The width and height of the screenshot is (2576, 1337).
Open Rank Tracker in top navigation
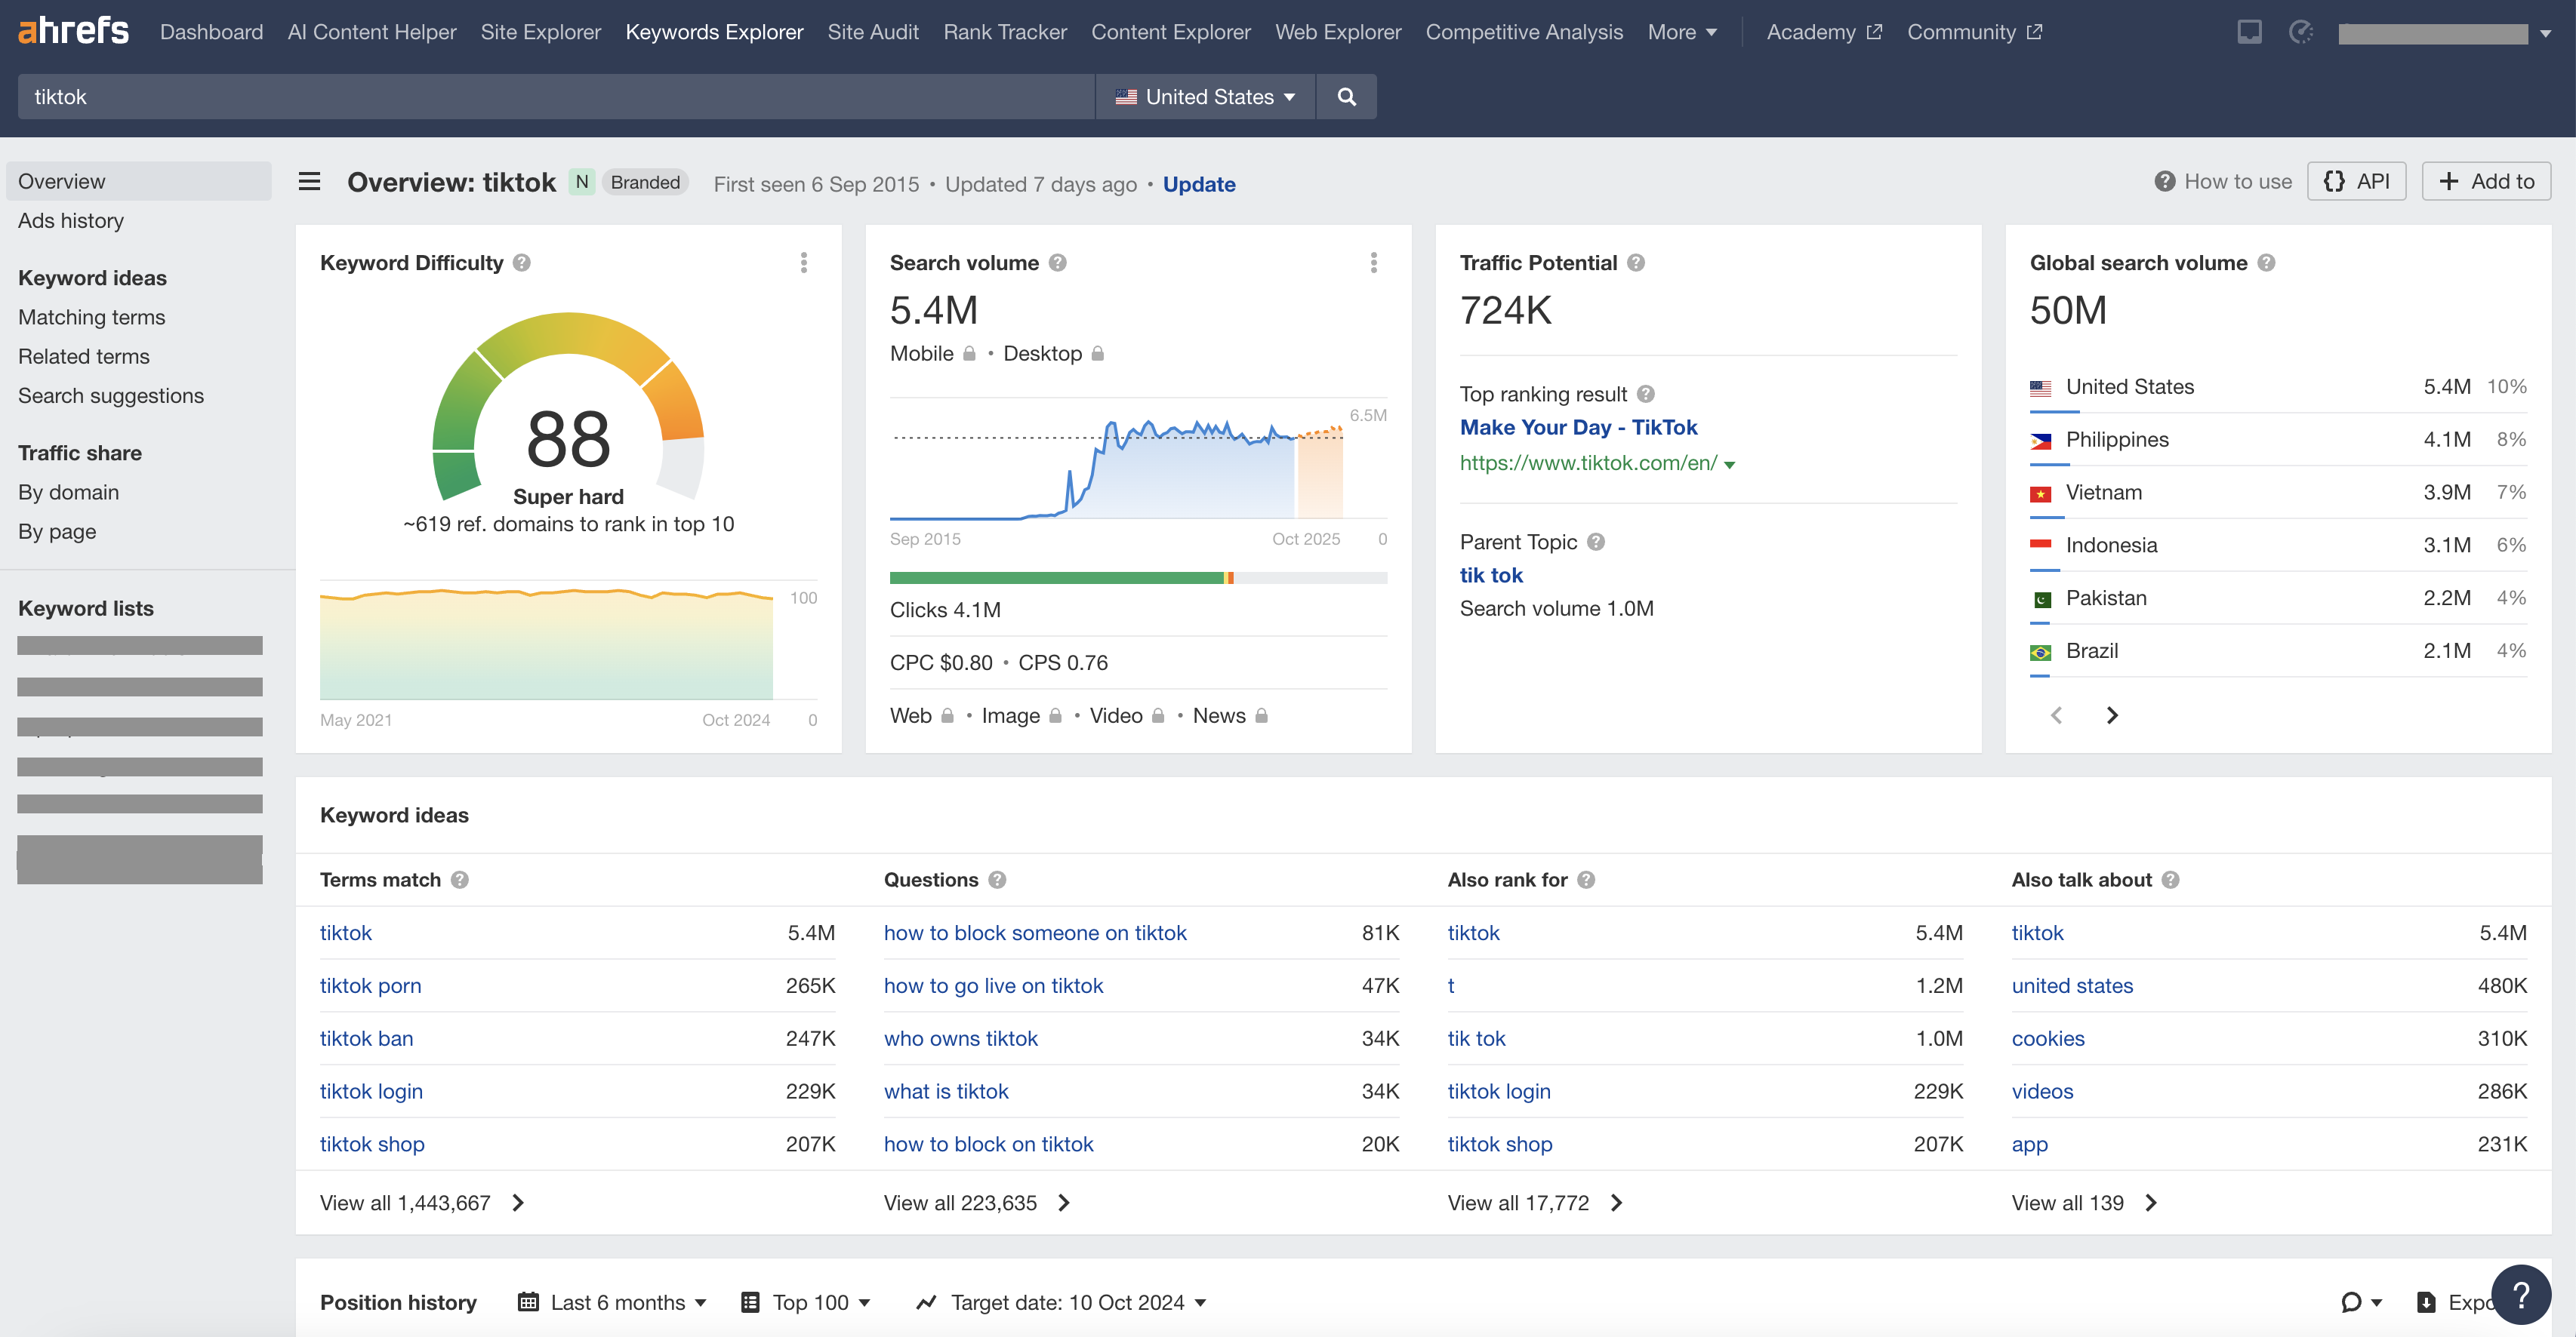(1005, 32)
